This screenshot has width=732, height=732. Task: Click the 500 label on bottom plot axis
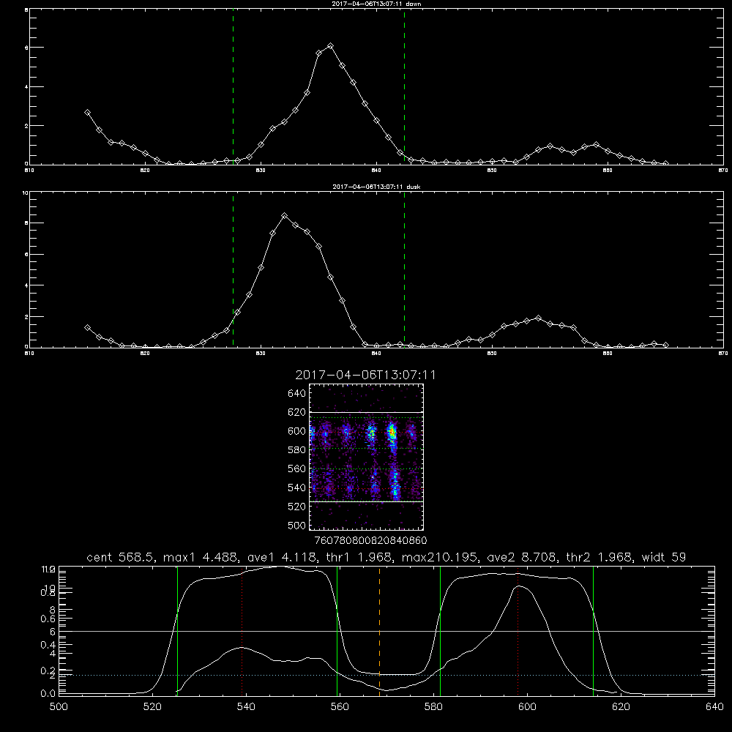pos(59,706)
